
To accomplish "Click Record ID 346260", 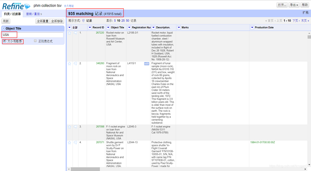I will pyautogui.click(x=100, y=63).
